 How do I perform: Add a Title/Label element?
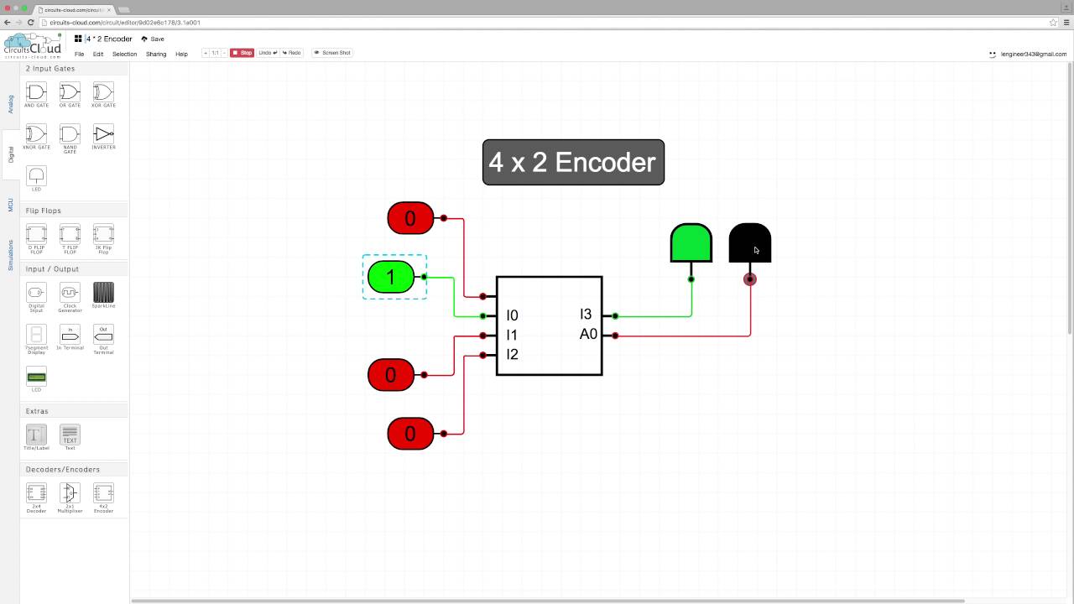(36, 437)
